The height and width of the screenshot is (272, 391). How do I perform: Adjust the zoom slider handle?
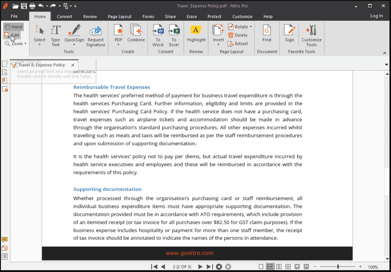[x=338, y=267]
